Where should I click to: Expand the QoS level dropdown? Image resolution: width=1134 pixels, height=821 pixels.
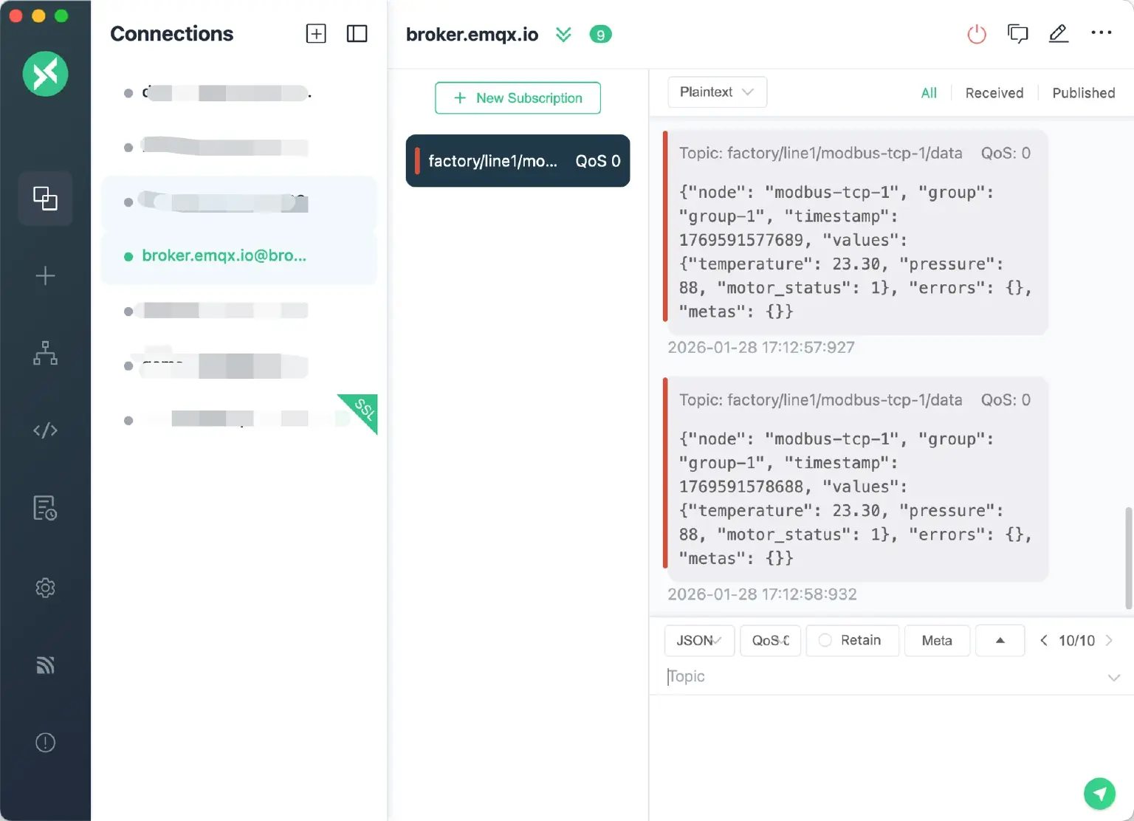coord(770,640)
